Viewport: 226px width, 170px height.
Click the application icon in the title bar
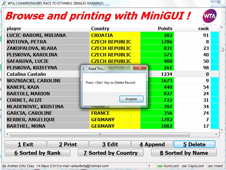point(3,3)
